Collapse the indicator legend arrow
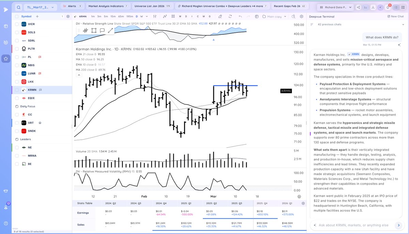The height and width of the screenshot is (234, 409). (78, 75)
